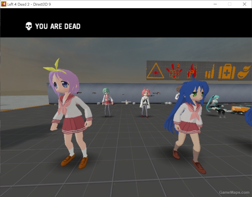Click the laser sight warning triangle icon
252x197 pixels.
pyautogui.click(x=155, y=71)
